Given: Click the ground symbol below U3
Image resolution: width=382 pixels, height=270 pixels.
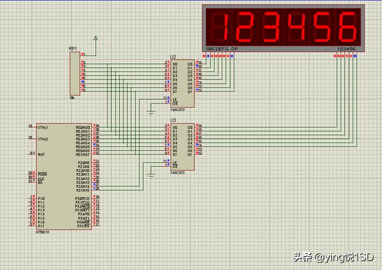Looking at the screenshot, I should point(151,176).
